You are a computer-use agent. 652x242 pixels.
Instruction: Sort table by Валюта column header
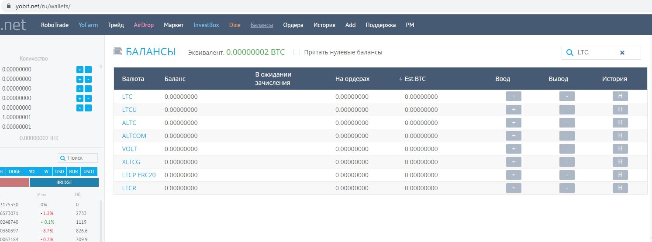pyautogui.click(x=133, y=79)
